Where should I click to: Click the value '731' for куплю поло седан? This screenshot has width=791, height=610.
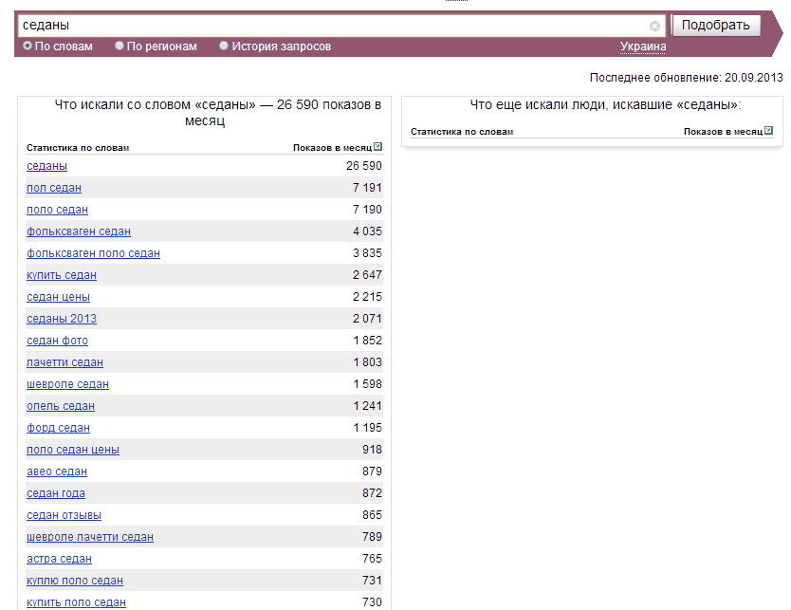[372, 581]
